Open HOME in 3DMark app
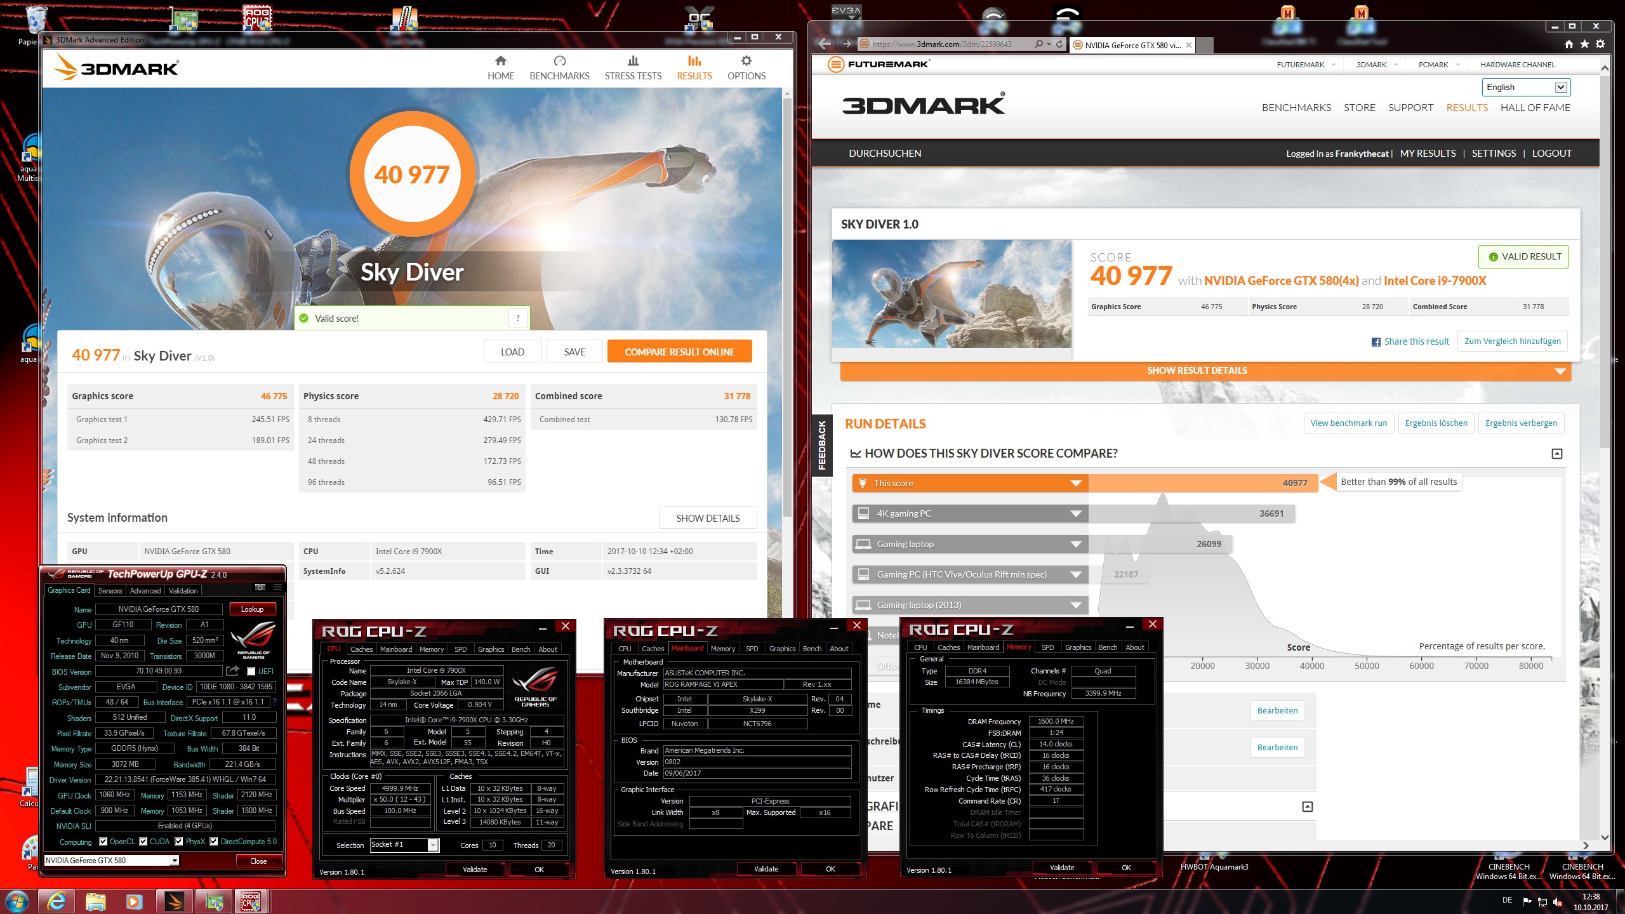 [x=500, y=69]
